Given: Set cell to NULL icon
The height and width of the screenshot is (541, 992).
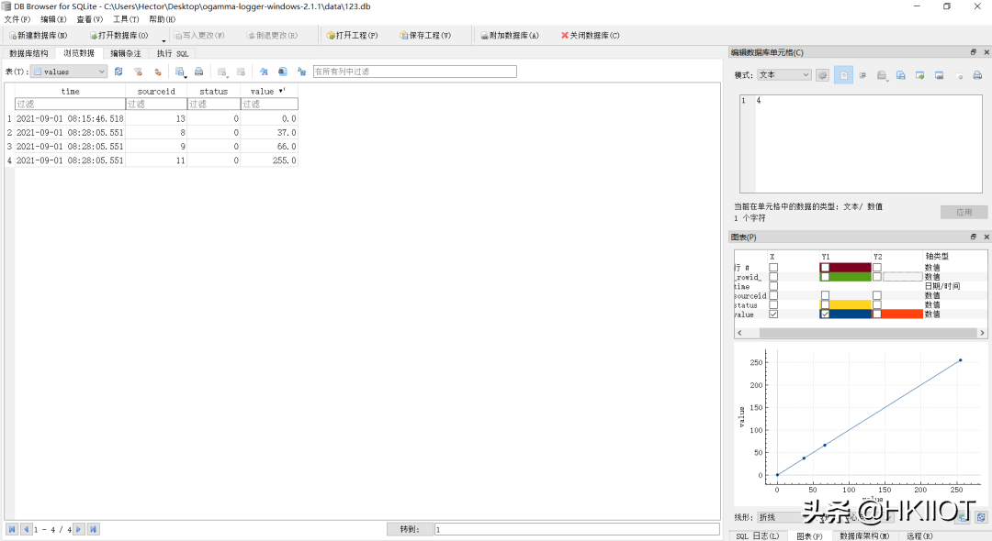Looking at the screenshot, I should (x=958, y=75).
